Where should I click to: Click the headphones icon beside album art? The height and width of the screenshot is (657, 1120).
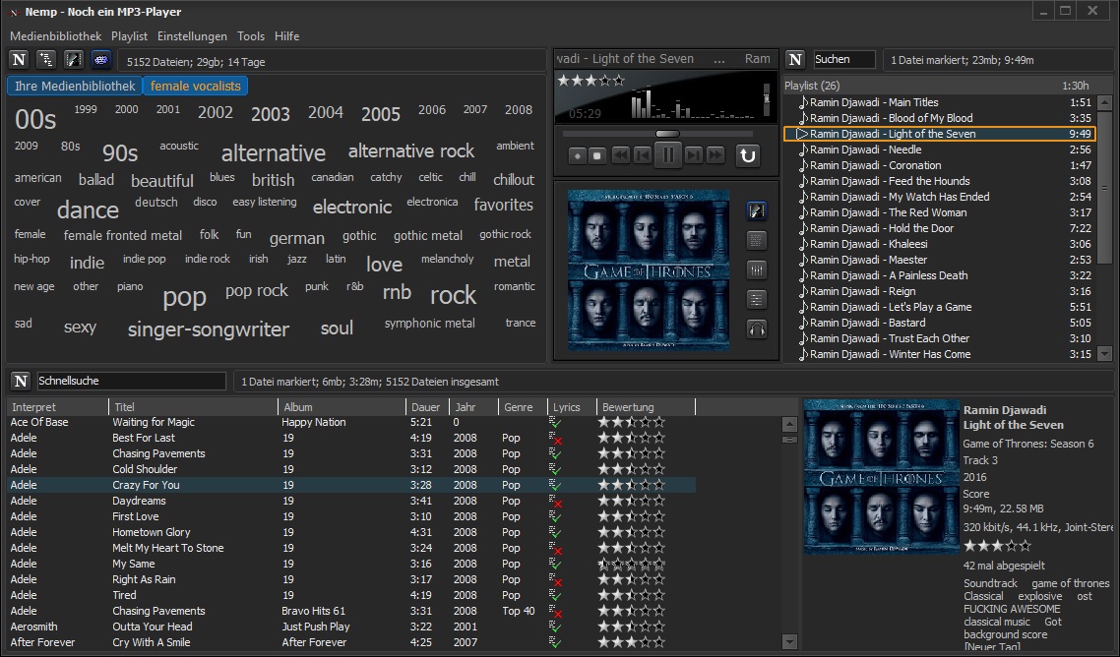click(x=757, y=329)
